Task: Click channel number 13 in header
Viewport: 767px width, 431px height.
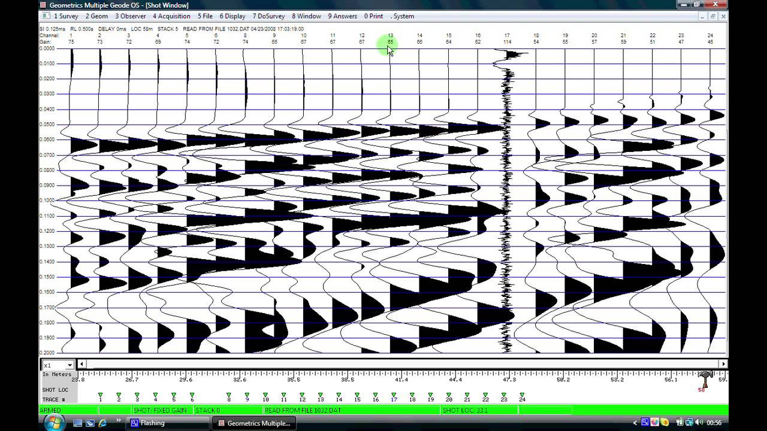Action: (x=391, y=35)
